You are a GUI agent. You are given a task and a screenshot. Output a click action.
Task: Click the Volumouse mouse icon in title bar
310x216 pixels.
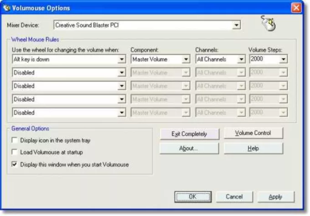tap(7, 8)
